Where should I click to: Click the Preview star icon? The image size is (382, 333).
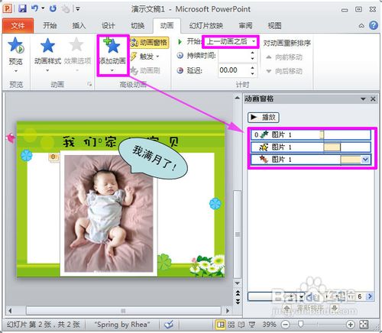point(15,45)
